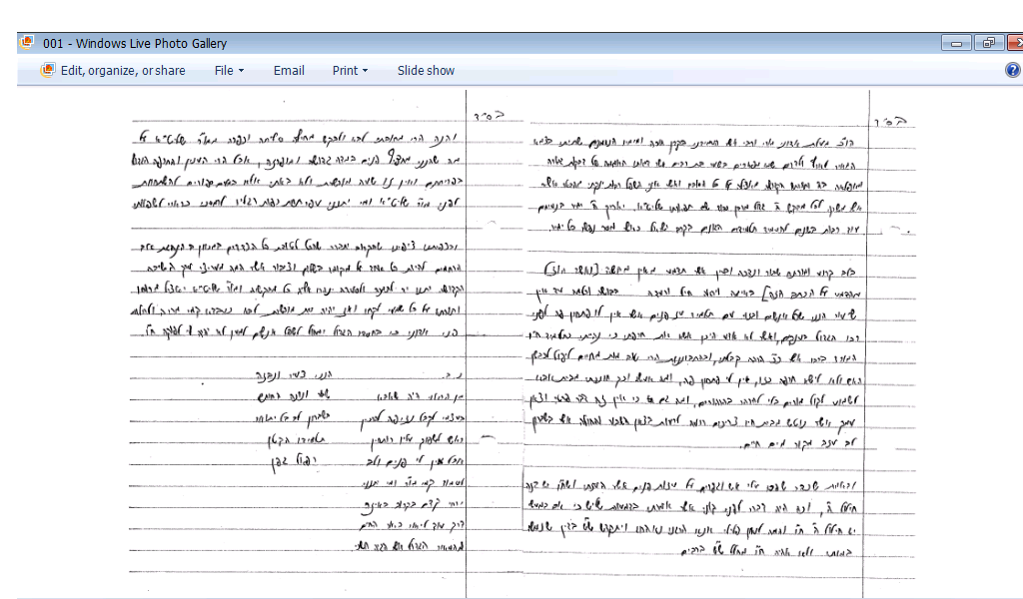
Task: Open the File menu
Action: 224,71
